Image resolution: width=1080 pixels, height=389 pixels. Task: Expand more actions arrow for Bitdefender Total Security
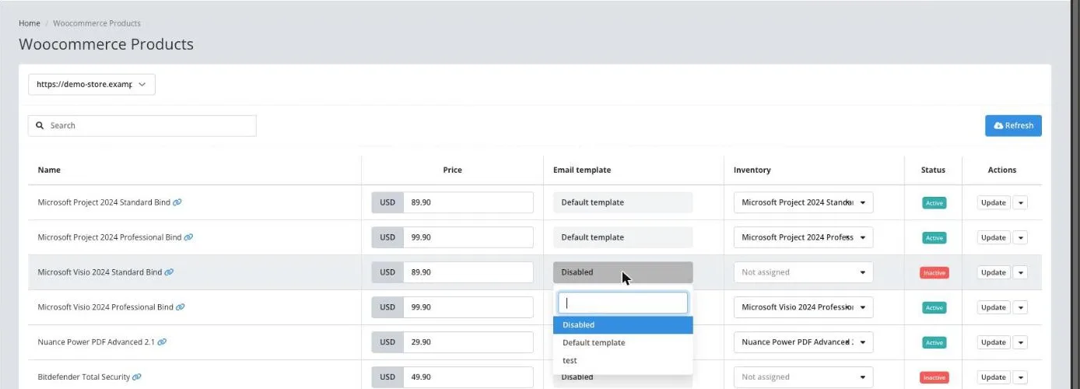(1021, 377)
